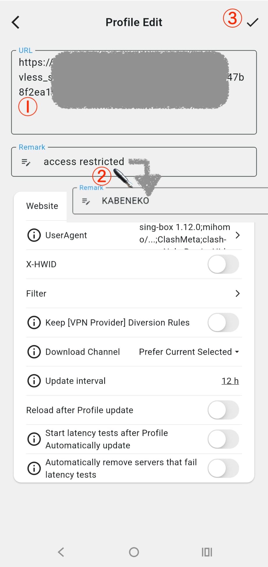Screen dimensions: 268x567
Task: Tap info icon for Diversion Rules
Action: click(x=34, y=322)
